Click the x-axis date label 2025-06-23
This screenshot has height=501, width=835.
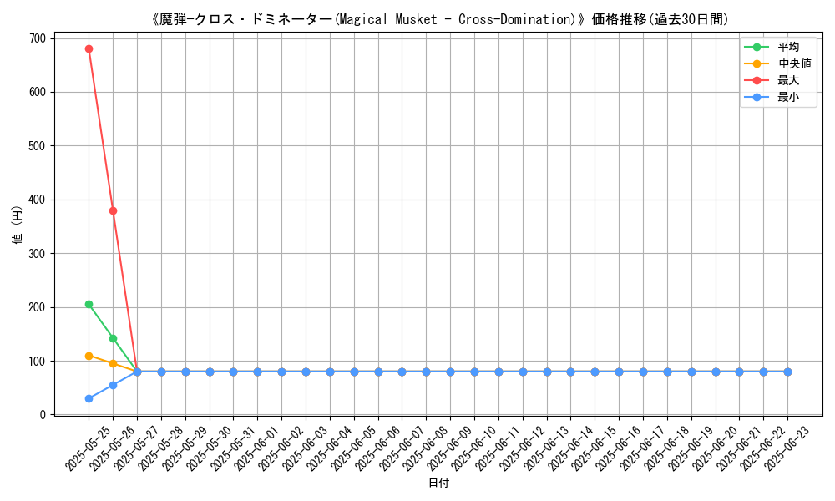(x=787, y=448)
